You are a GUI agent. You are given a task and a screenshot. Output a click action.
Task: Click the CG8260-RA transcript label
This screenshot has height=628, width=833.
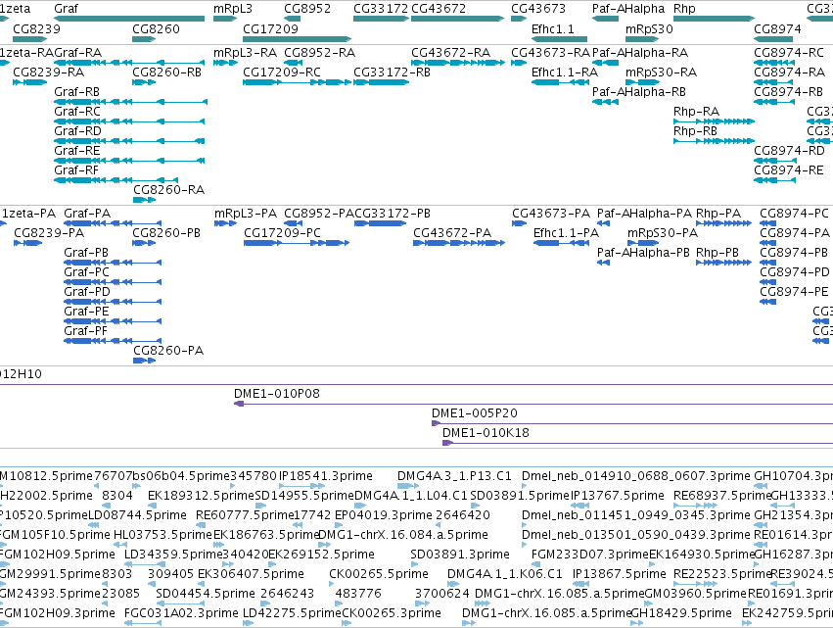coord(169,190)
